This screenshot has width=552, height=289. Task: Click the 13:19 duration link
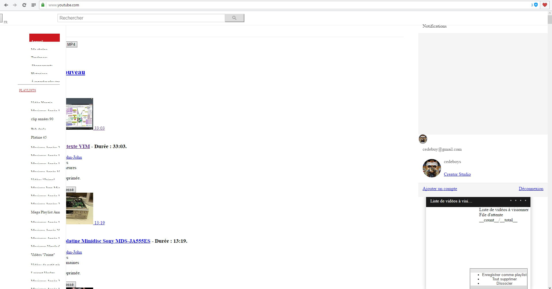99,223
